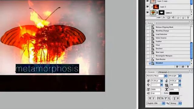Click the baseline shift 0 pt field
Screen dimensions: 194x109
(x=156, y=93)
